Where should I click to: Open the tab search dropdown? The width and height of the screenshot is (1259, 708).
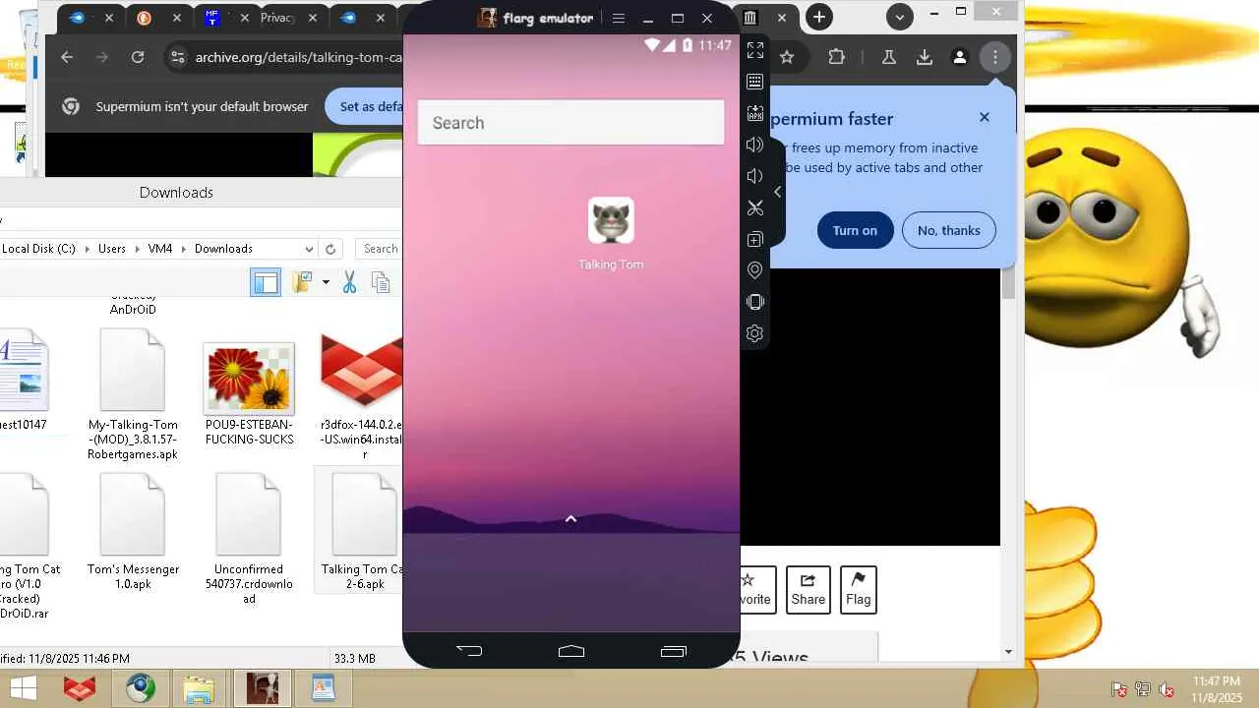click(x=900, y=17)
